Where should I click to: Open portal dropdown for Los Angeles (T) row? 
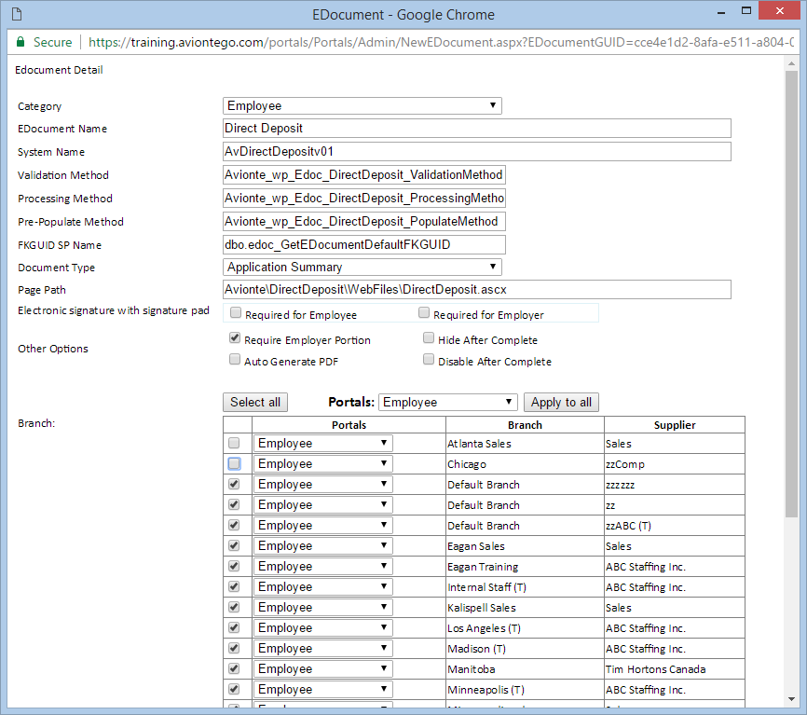tap(322, 628)
